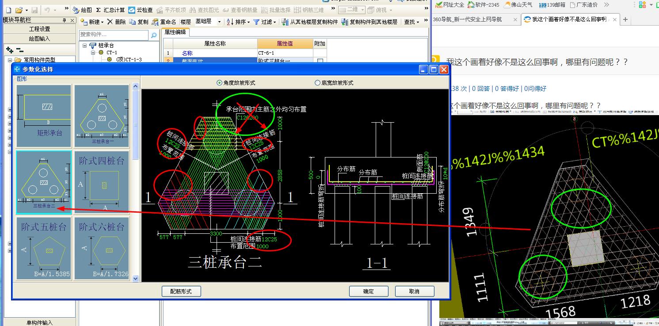Screen dimensions: 659x326
Task: Click 批量选择 batch select tool
Action: [276, 10]
